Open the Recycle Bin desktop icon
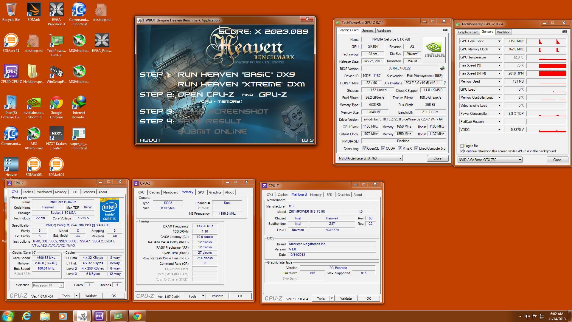 tap(11, 12)
